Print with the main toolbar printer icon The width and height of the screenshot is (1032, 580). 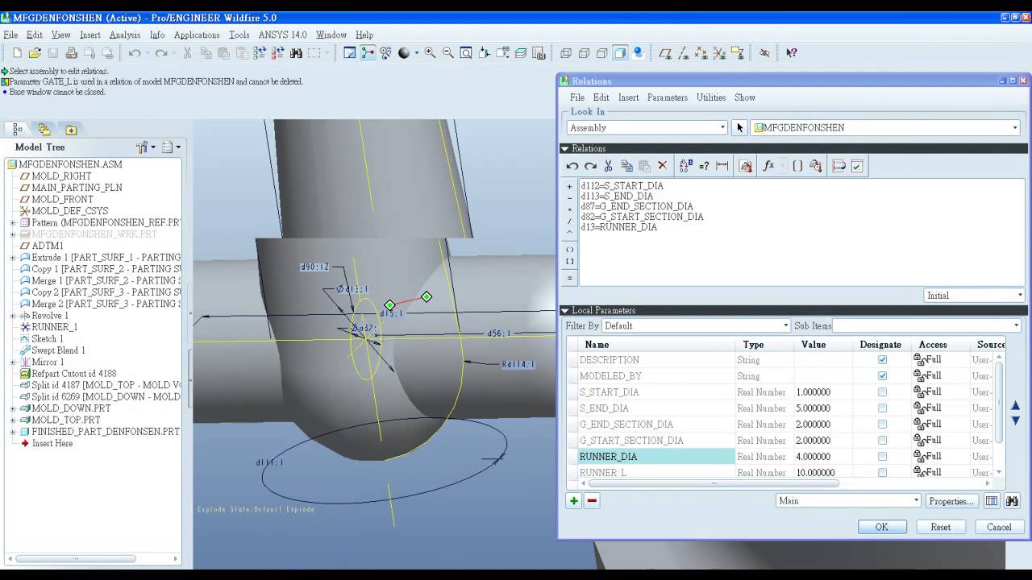click(x=71, y=53)
